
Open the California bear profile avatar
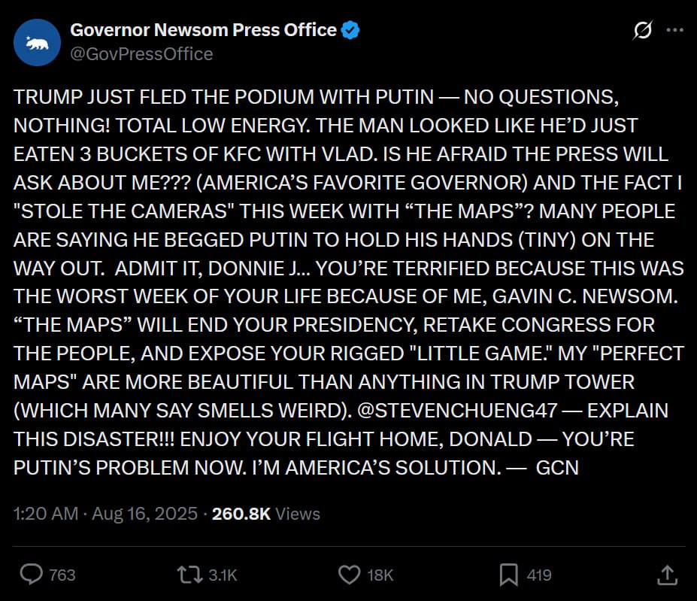[37, 42]
